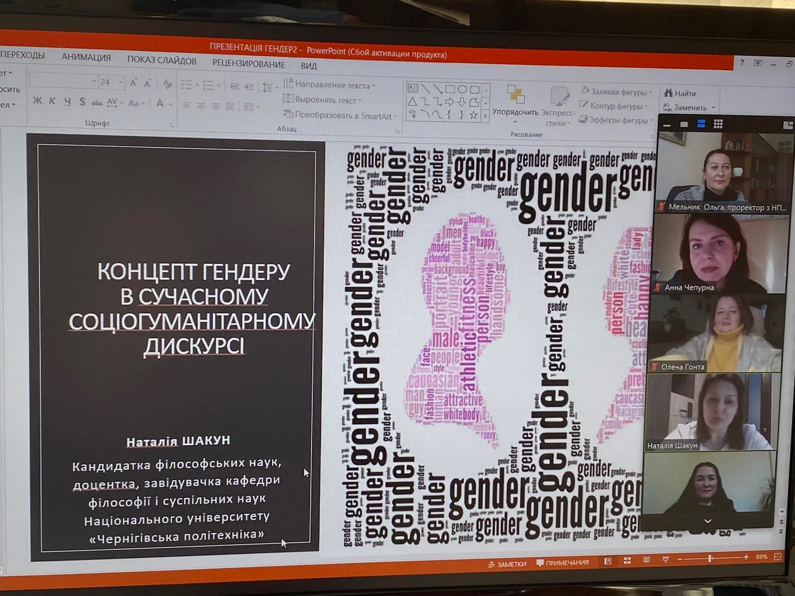Select the oval shape in shapes gallery

(462, 89)
